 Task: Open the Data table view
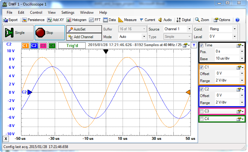(x=109, y=20)
